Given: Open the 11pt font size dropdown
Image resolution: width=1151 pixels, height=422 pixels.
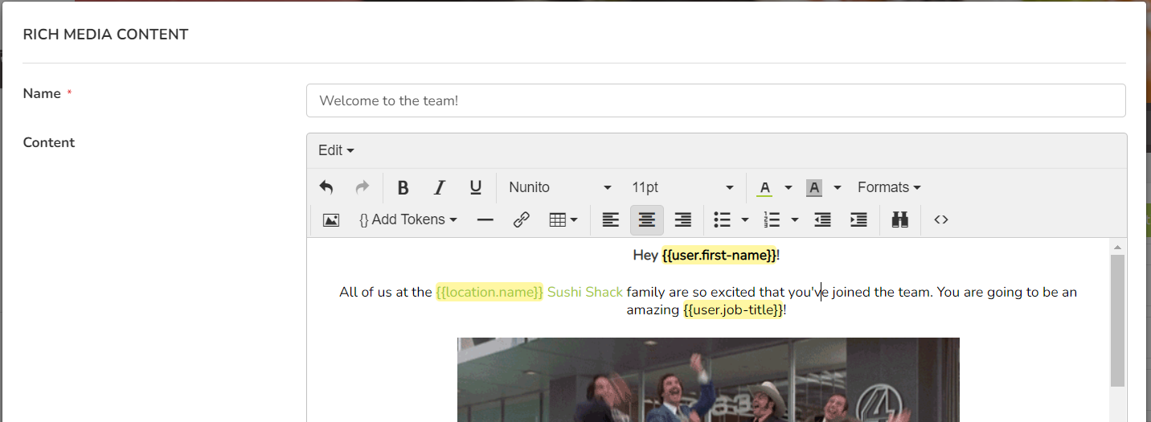Looking at the screenshot, I should [x=682, y=187].
